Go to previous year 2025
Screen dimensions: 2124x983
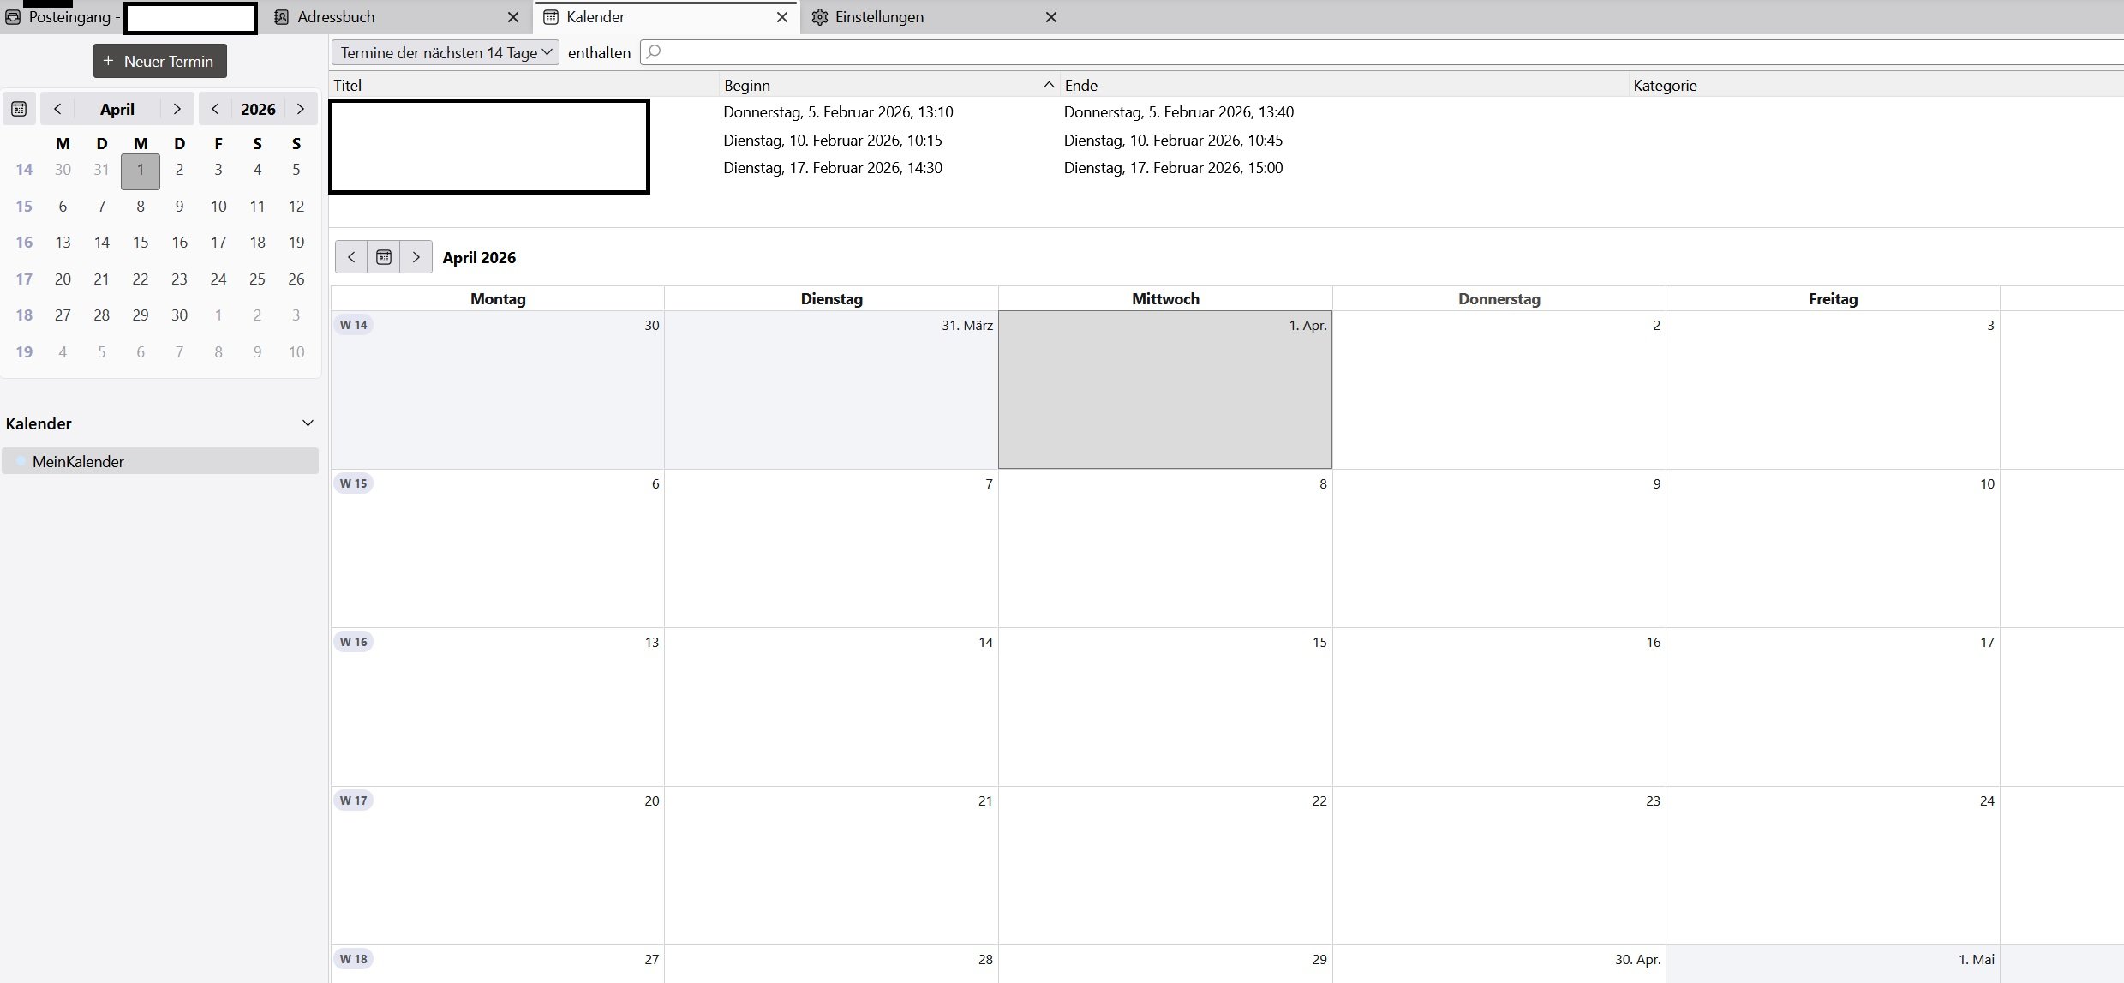[215, 109]
